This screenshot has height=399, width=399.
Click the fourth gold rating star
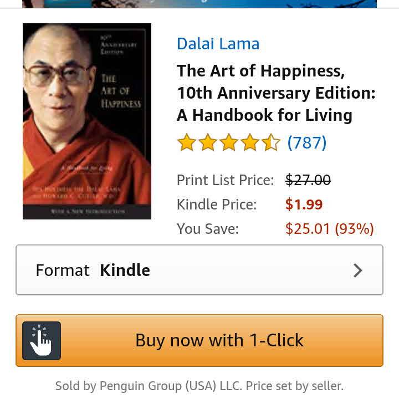tap(250, 142)
